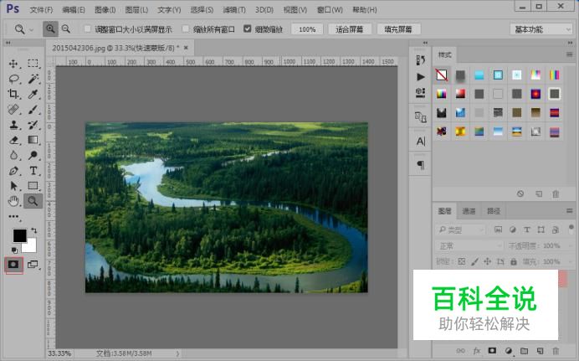Open the Character panel icon

[x=420, y=142]
